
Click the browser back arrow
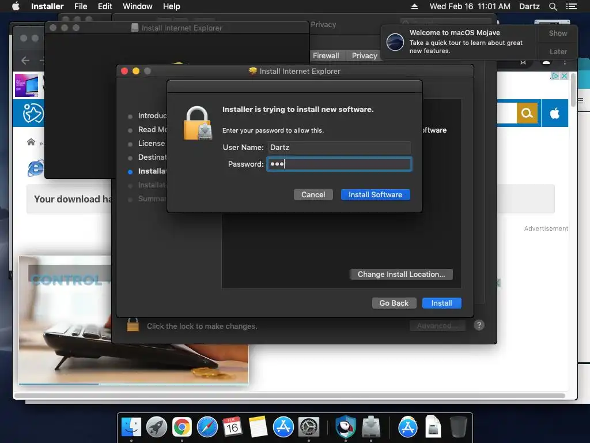pos(25,60)
